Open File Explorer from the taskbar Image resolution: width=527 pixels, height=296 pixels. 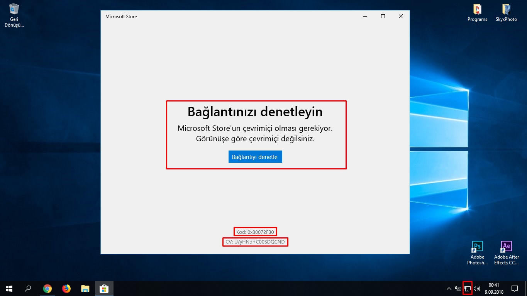(x=85, y=288)
